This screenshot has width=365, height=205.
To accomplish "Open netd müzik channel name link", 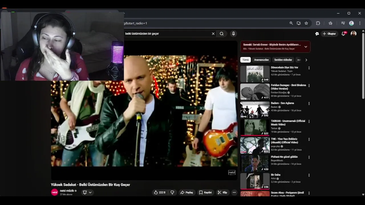I will coord(67,191).
